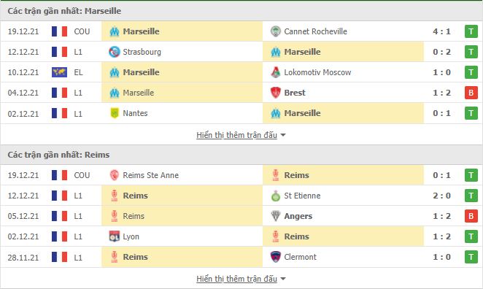This screenshot has width=483, height=289.
Task: Click the arrow beside Reims show-more link
Action: tap(283, 279)
